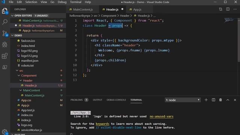Open the Selection menu
Viewport: 240px width, 135px height.
31,2
